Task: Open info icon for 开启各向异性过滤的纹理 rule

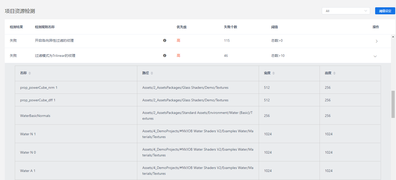Action: coord(165,40)
